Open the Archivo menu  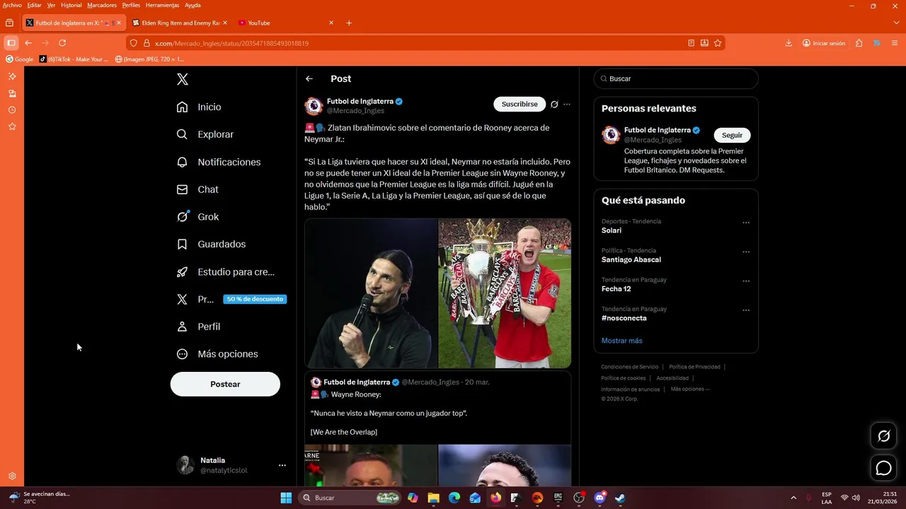pyautogui.click(x=12, y=5)
